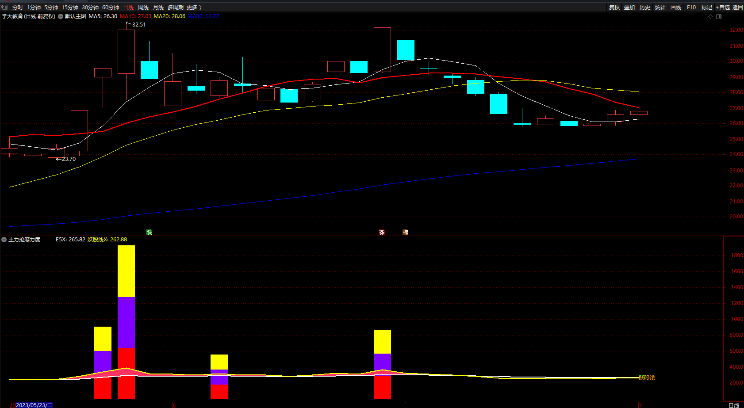Expand the 主力抢筹力度 indicator dropdown
744x408 pixels.
pyautogui.click(x=4, y=240)
